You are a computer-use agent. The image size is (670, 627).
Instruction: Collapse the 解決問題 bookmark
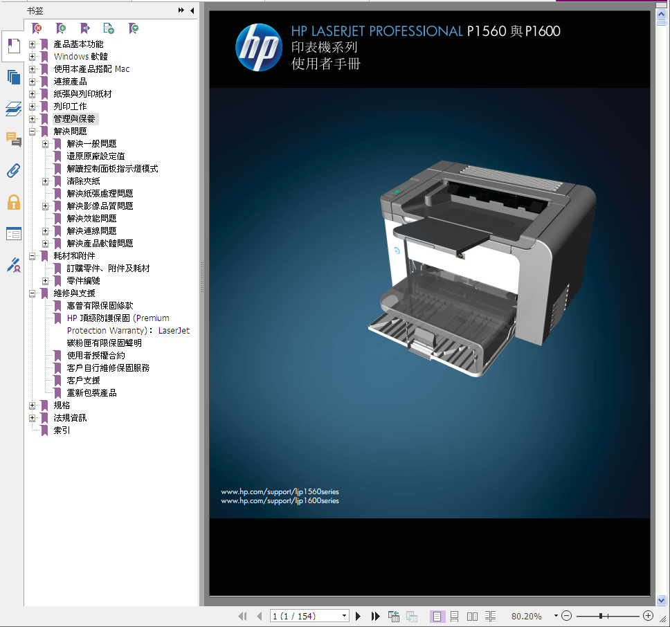click(32, 131)
